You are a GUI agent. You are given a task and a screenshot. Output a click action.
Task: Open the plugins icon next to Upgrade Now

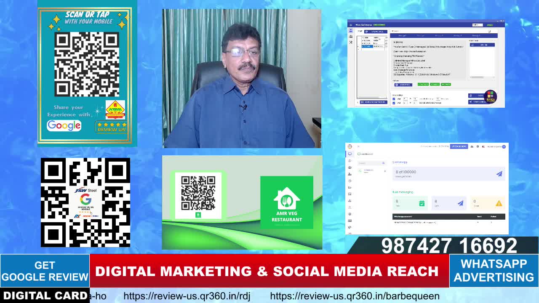tap(472, 146)
